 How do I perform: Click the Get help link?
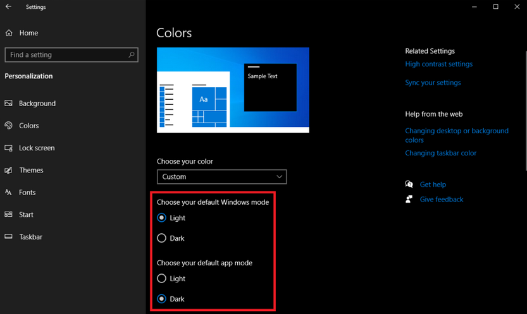pyautogui.click(x=433, y=184)
